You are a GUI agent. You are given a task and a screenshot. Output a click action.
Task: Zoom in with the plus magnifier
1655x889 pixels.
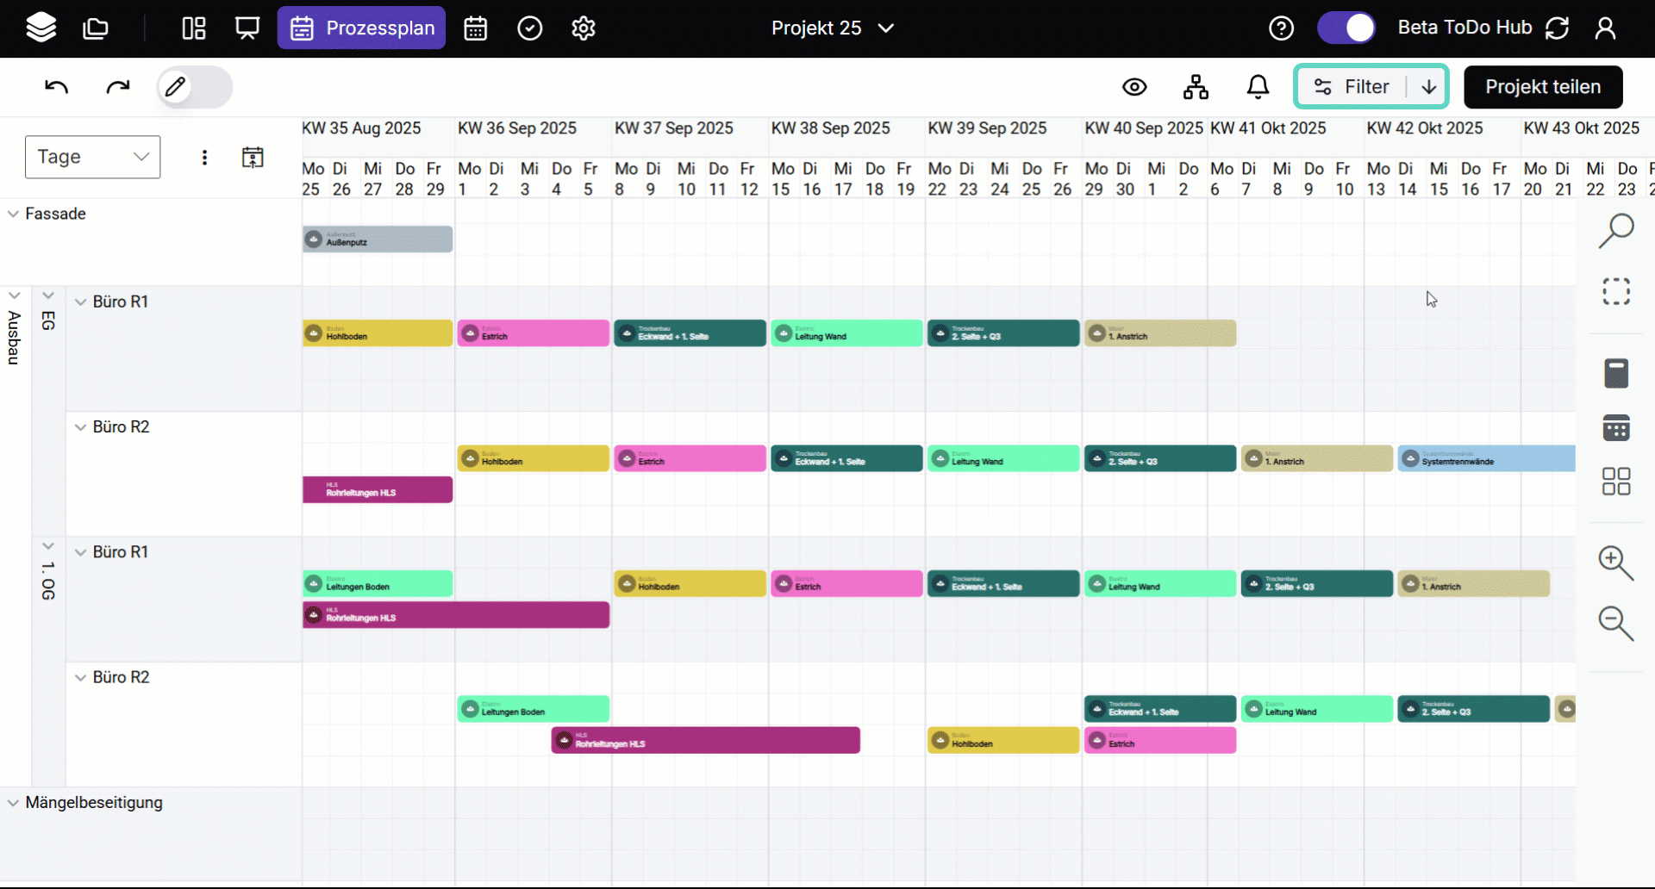click(x=1615, y=563)
